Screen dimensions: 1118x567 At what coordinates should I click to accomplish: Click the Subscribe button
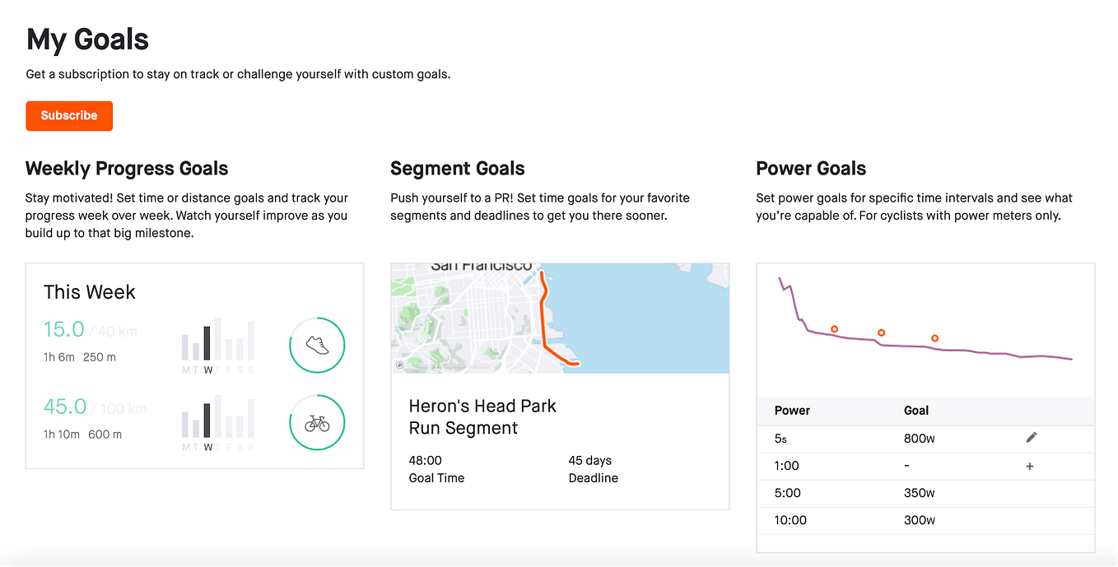tap(69, 116)
